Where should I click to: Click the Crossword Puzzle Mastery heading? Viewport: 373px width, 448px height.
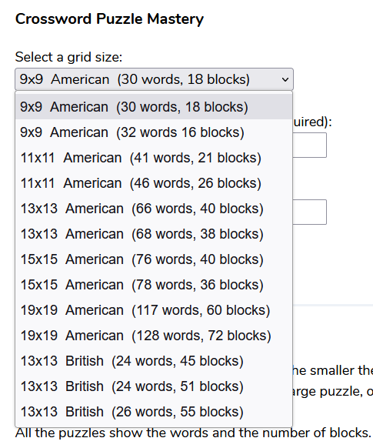click(x=109, y=19)
